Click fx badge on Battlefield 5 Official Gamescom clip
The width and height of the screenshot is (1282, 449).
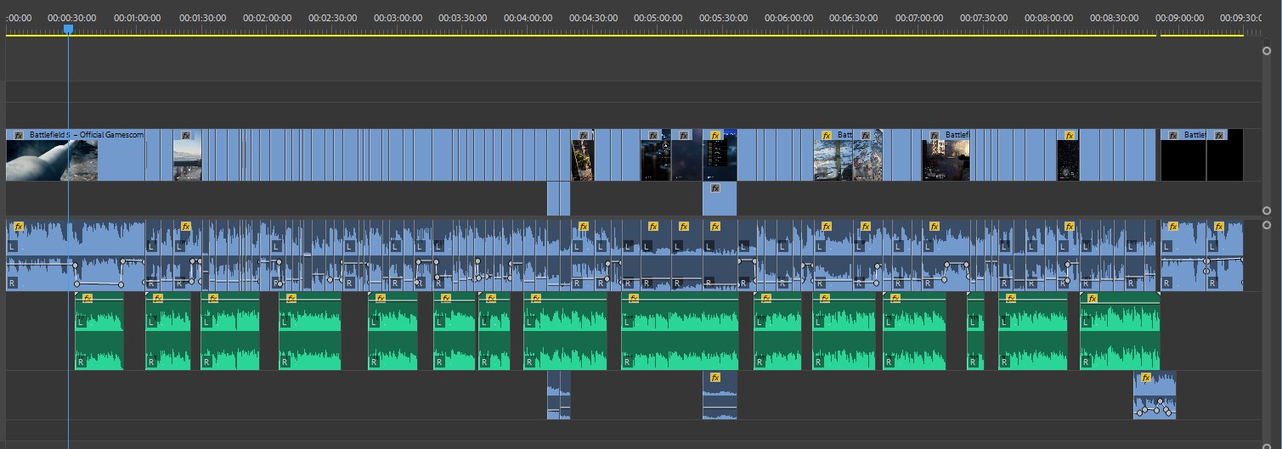coord(18,135)
